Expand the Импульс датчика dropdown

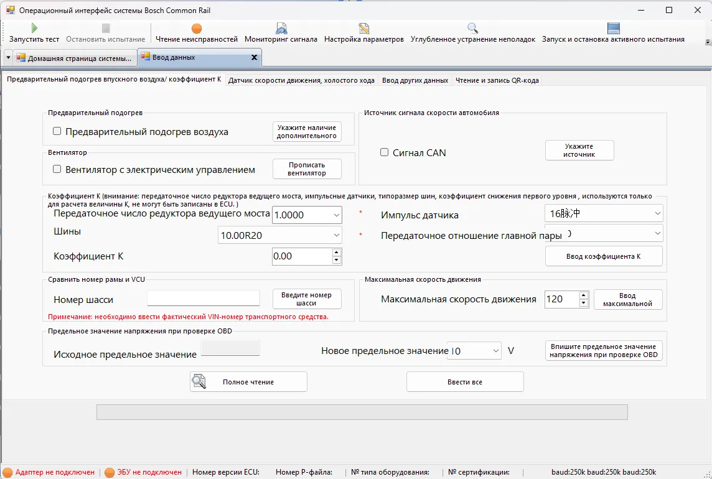[657, 213]
